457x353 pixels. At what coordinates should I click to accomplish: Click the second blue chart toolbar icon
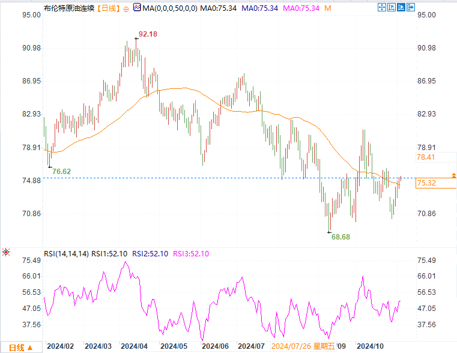(x=391, y=7)
